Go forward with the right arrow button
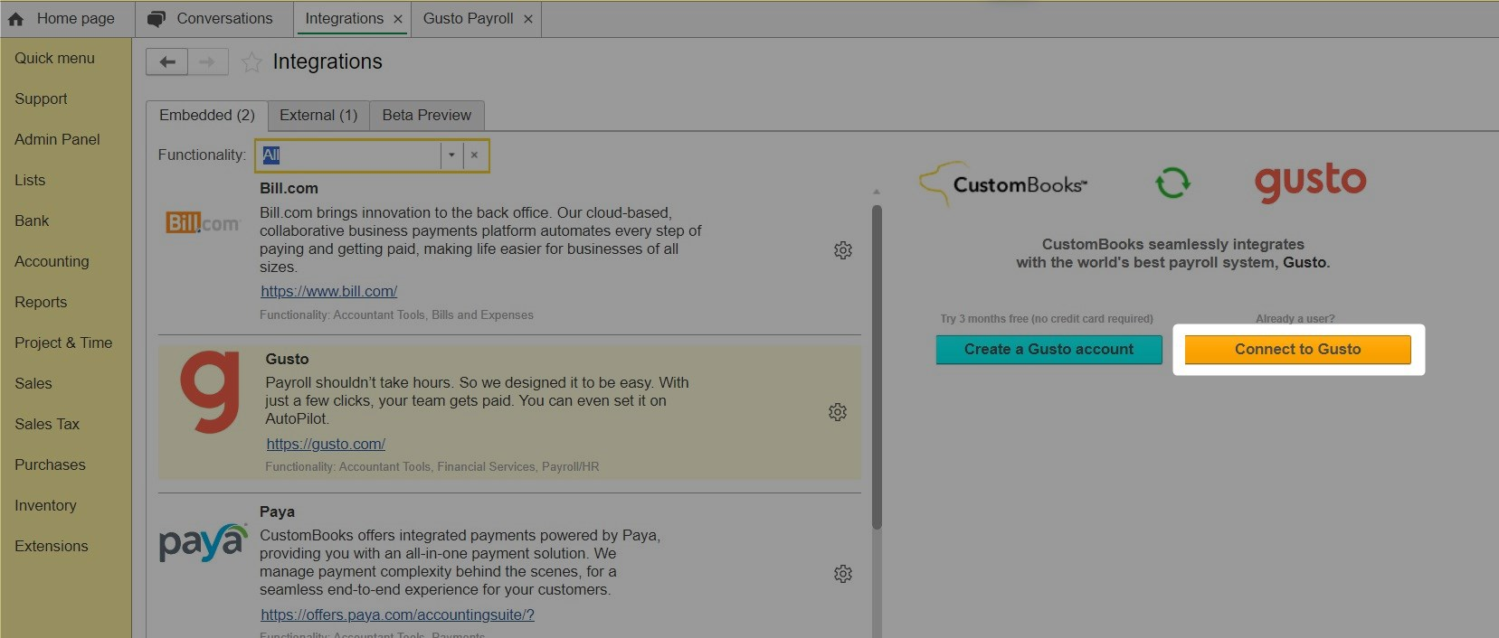Image resolution: width=1499 pixels, height=638 pixels. point(208,61)
